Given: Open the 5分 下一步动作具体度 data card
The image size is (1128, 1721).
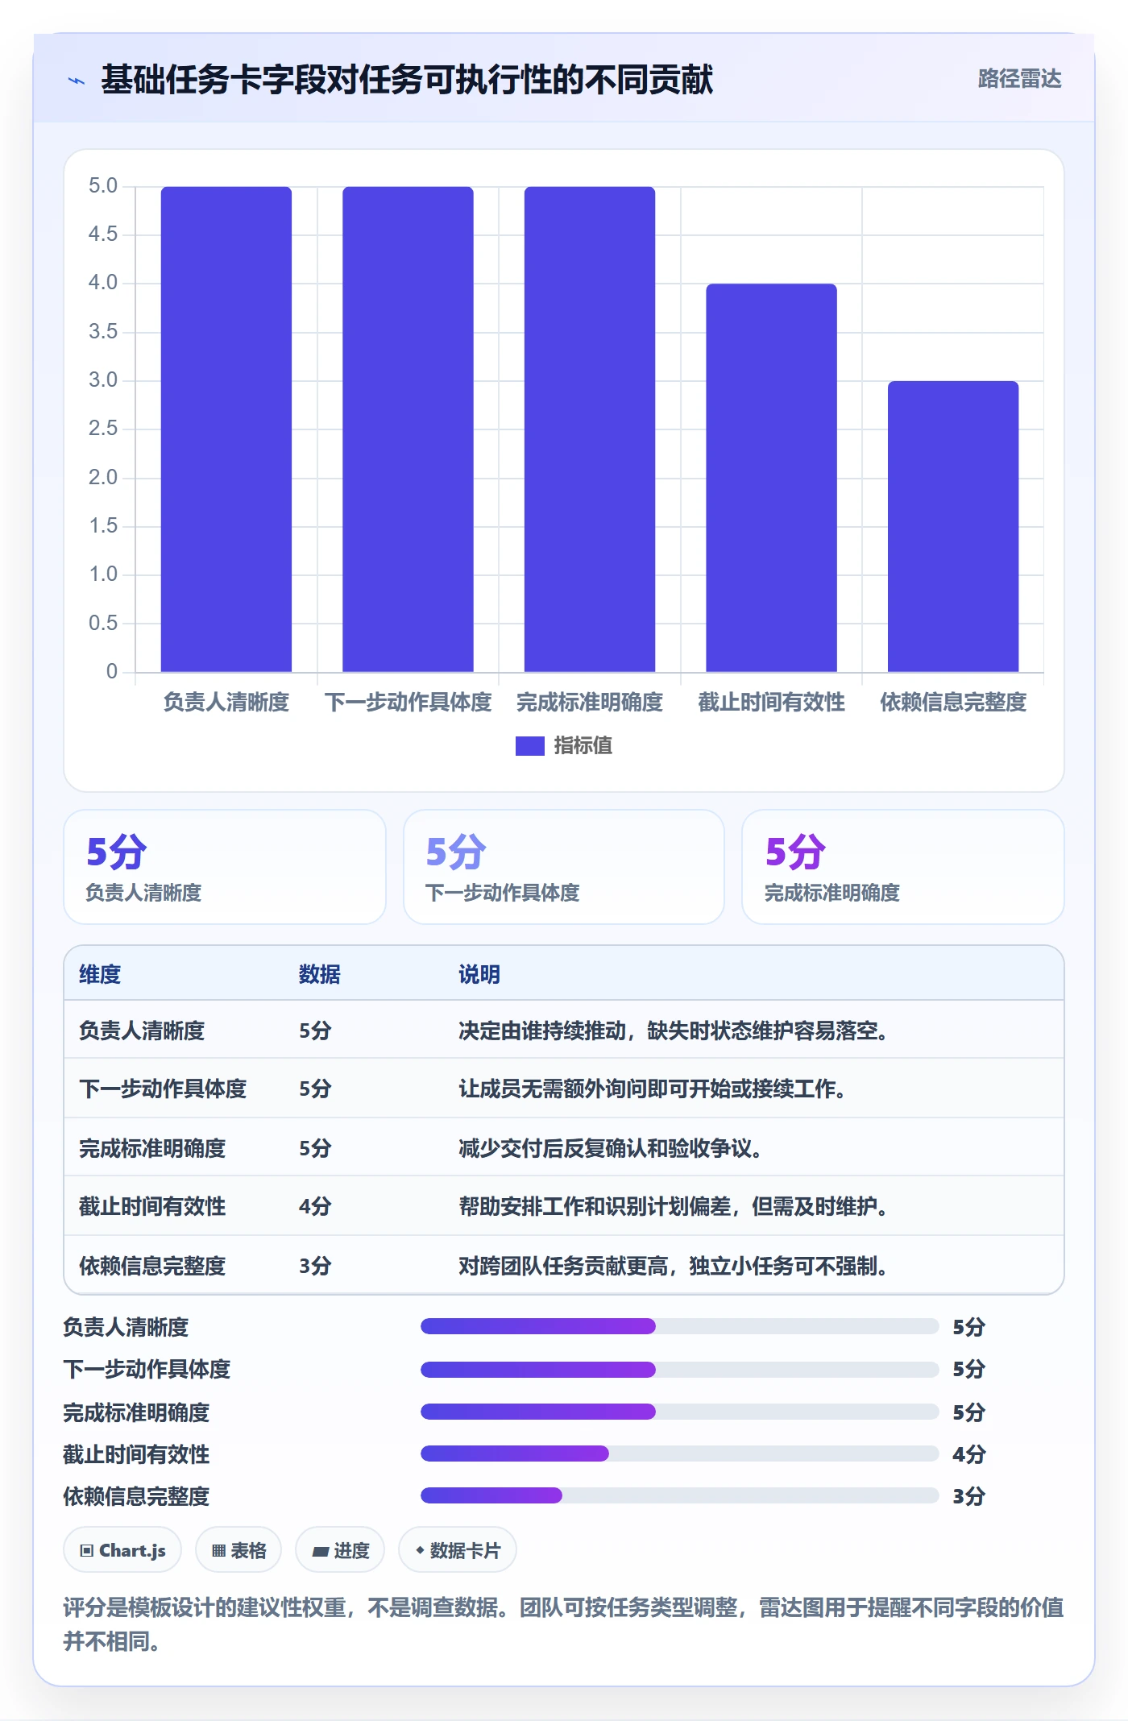Looking at the screenshot, I should coord(564,867).
